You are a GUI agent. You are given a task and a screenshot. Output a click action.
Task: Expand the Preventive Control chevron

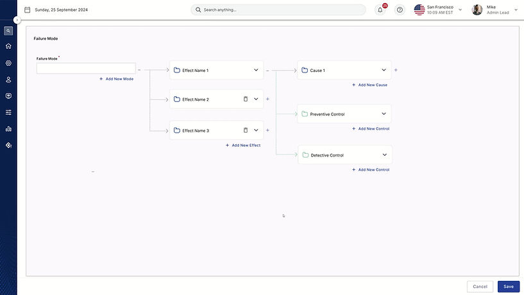[x=384, y=114]
